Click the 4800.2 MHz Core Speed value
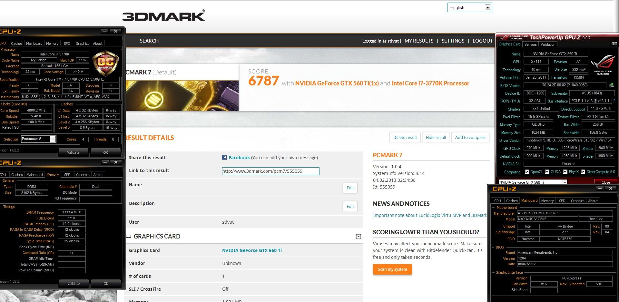This screenshot has height=302, width=619. [36, 110]
